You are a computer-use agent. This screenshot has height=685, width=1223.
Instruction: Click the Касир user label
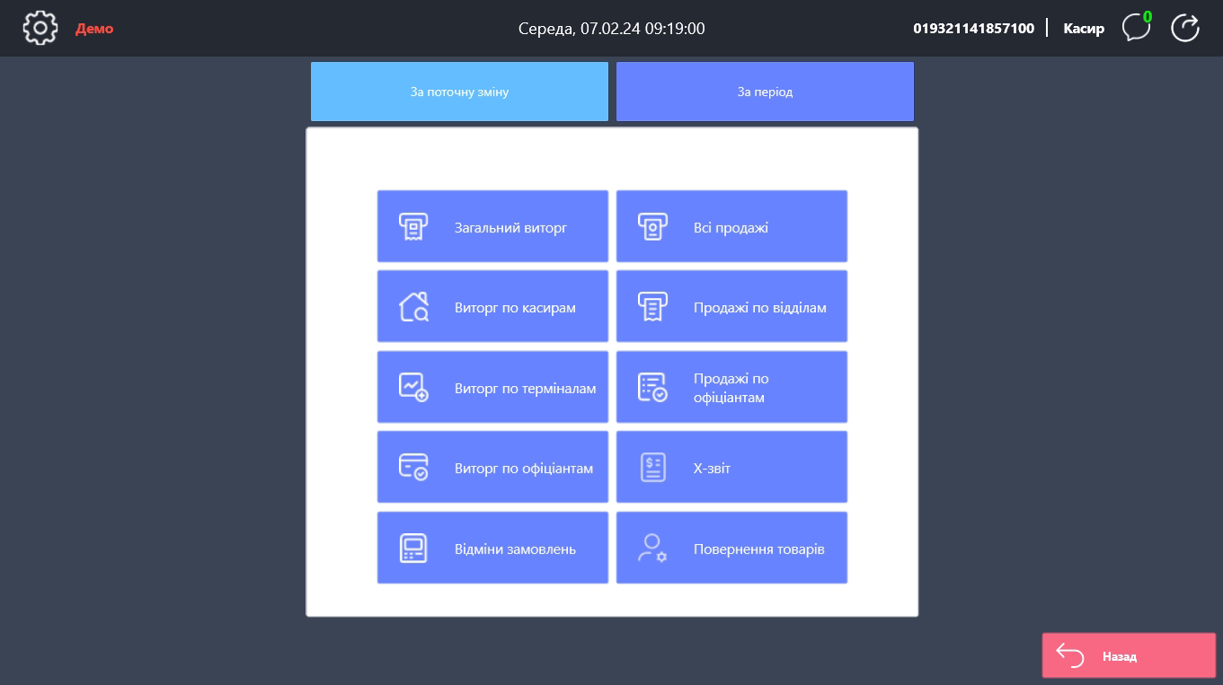tap(1084, 29)
